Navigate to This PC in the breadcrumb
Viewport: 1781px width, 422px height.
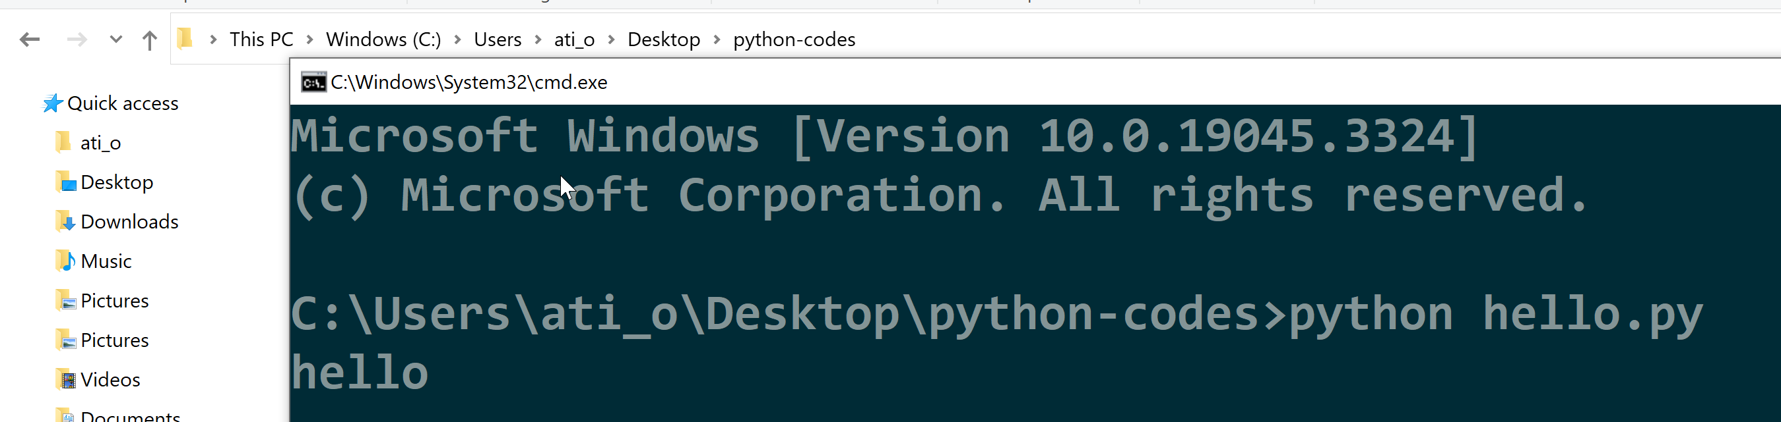[x=261, y=40]
